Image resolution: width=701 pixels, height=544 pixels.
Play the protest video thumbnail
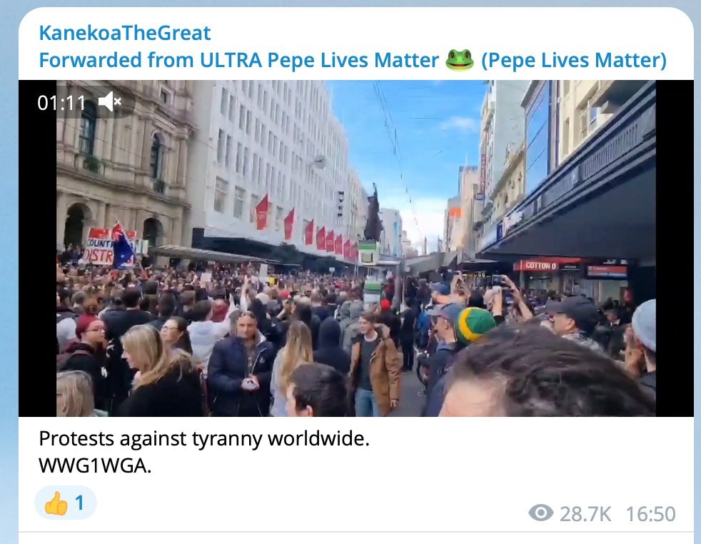tap(356, 248)
